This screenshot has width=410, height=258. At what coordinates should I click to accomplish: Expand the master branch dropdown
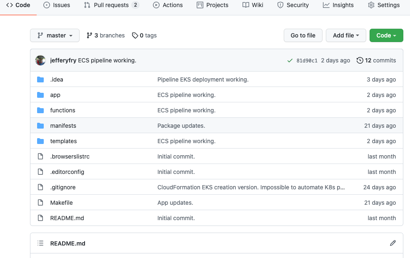[x=55, y=35]
